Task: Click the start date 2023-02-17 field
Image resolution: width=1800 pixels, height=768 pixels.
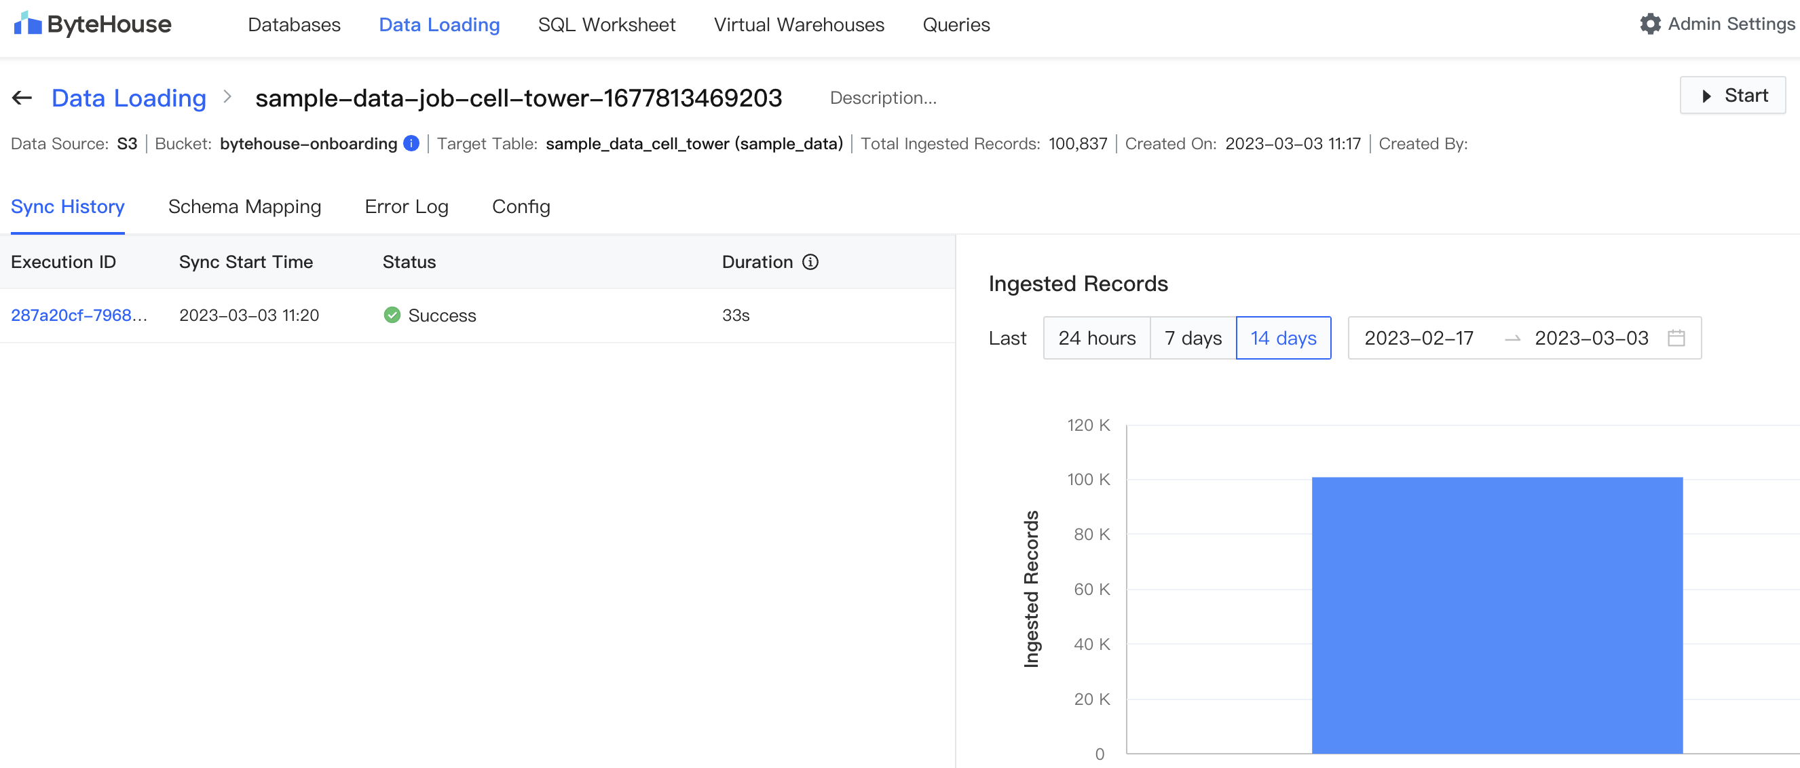Action: 1419,338
